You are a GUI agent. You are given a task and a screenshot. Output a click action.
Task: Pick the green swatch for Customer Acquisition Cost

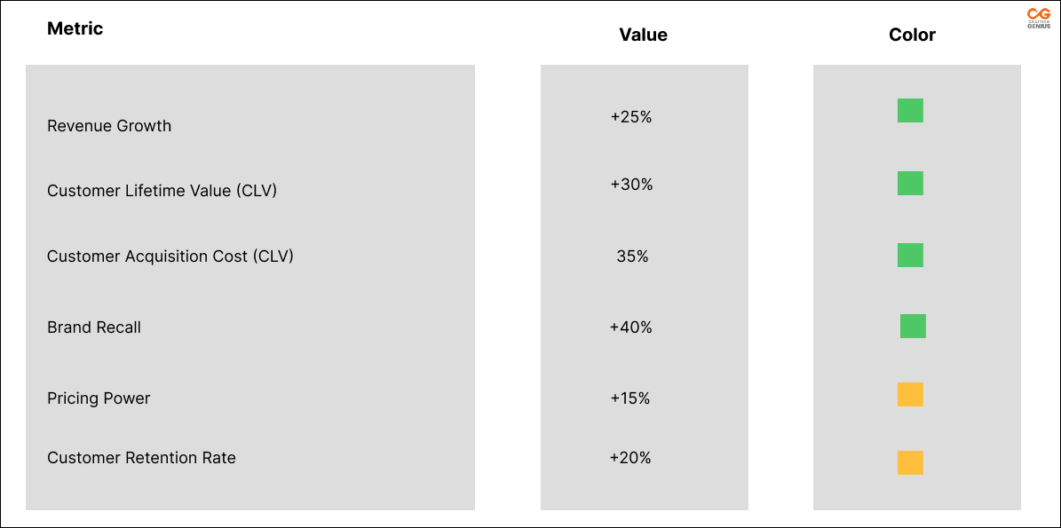(910, 256)
